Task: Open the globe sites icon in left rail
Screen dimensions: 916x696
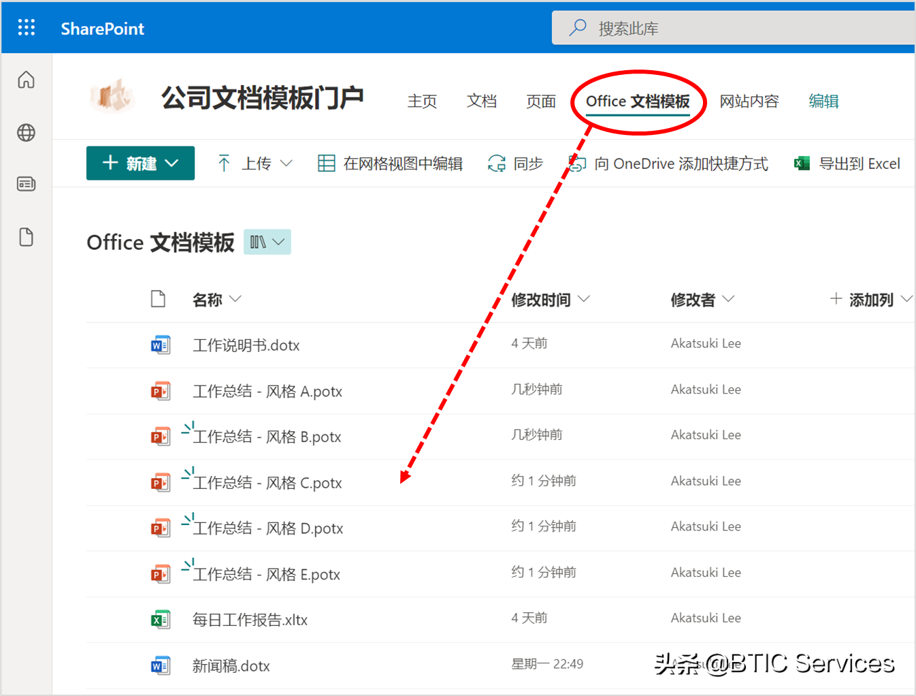Action: pyautogui.click(x=26, y=132)
